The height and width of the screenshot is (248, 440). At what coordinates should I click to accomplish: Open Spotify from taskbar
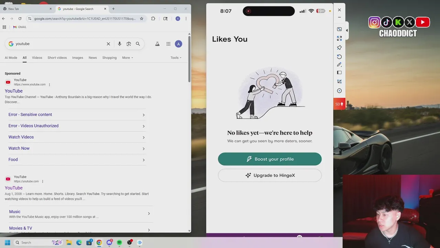tap(119, 242)
